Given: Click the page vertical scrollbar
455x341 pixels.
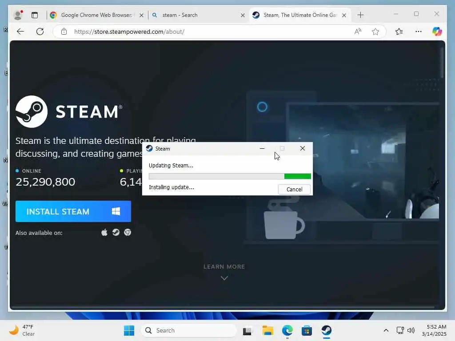Looking at the screenshot, I should (x=442, y=62).
